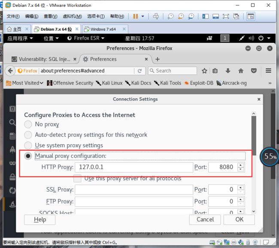This screenshot has height=248, width=279.
Task: Toggle the VMware library sidebar icon
Action: (205, 17)
